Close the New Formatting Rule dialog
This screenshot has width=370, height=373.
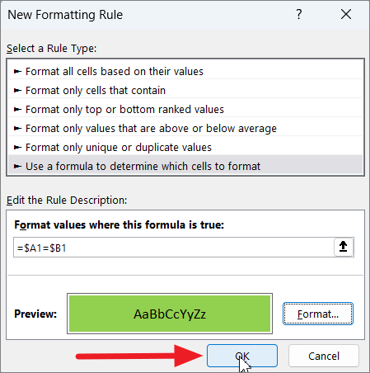click(346, 14)
